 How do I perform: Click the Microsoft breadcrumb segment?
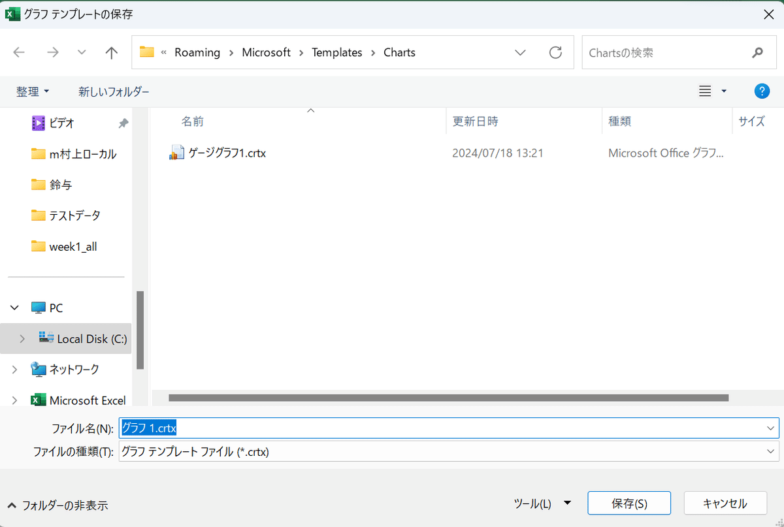coord(266,53)
